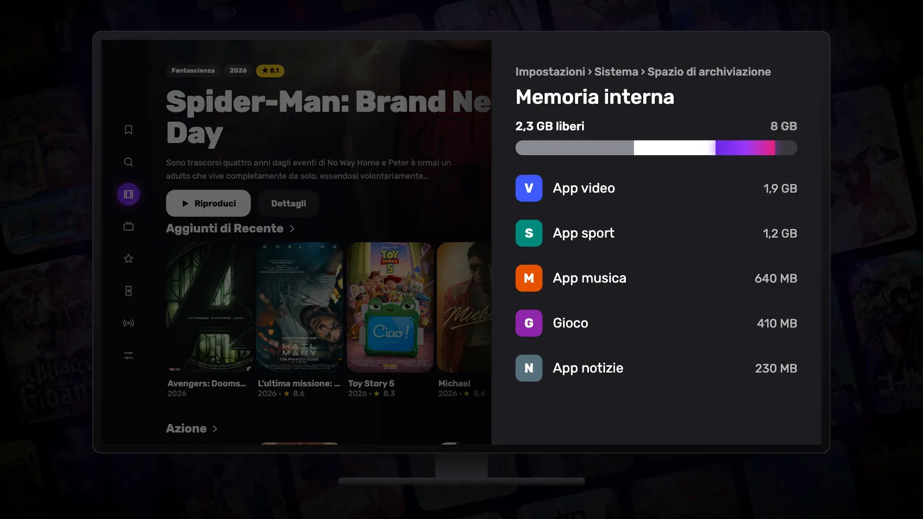Image resolution: width=923 pixels, height=519 pixels.
Task: Open the search icon in sidebar
Action: (129, 162)
